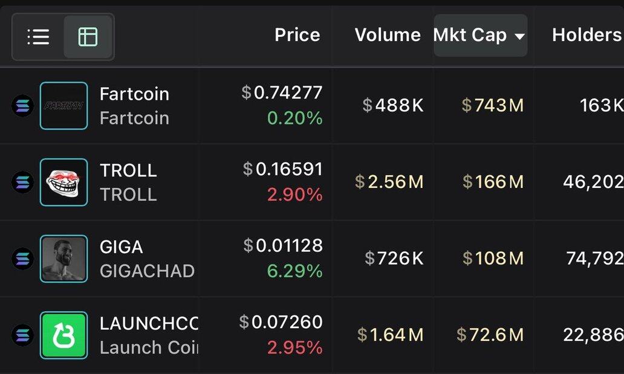The height and width of the screenshot is (374, 624).
Task: Expand the Mkt Cap sort dropdown arrow
Action: click(x=519, y=37)
